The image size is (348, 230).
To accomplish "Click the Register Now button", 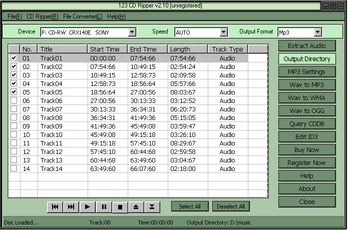I will point(307,163).
